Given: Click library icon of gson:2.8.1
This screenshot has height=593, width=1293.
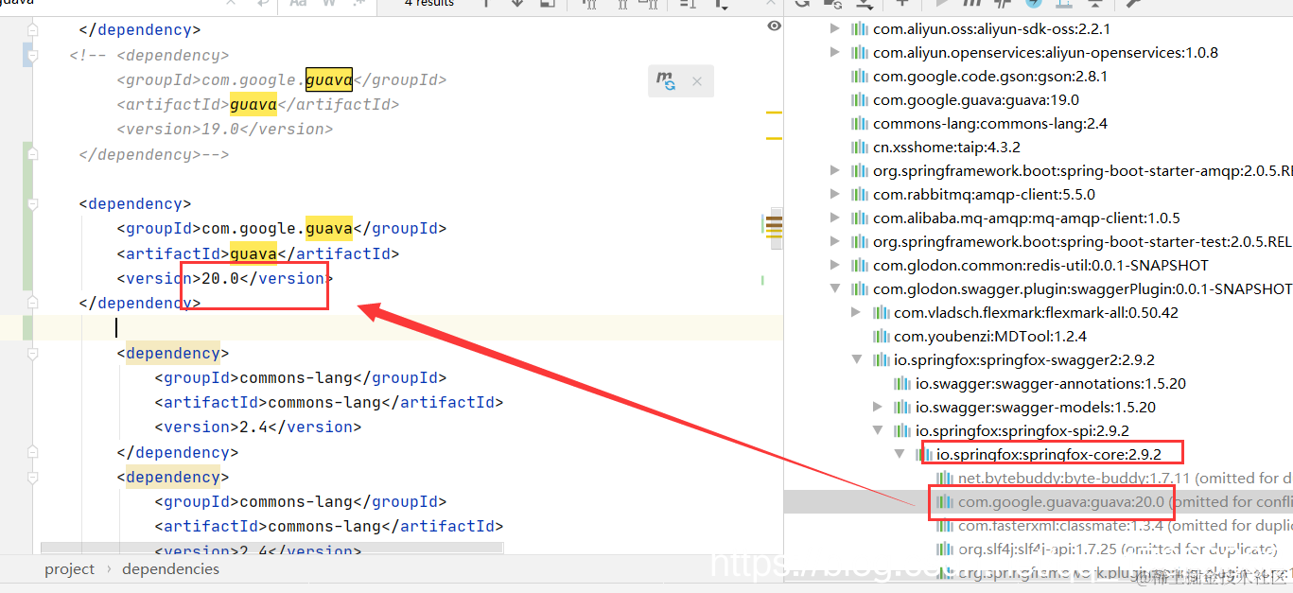Looking at the screenshot, I should (859, 77).
